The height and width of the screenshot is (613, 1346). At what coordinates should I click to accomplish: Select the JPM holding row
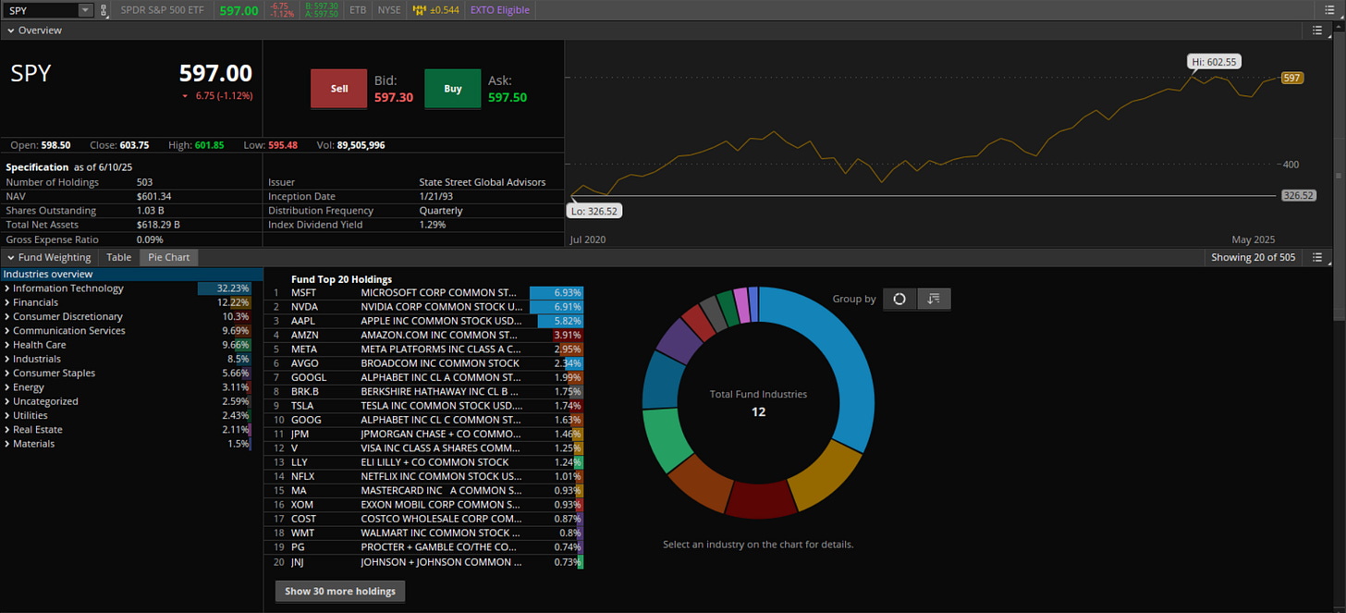click(425, 434)
